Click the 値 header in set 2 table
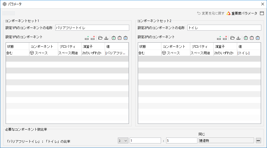This screenshot has width=267, height=148. coord(249,46)
